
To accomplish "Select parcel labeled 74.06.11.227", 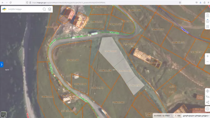I will pyautogui.click(x=116, y=24).
